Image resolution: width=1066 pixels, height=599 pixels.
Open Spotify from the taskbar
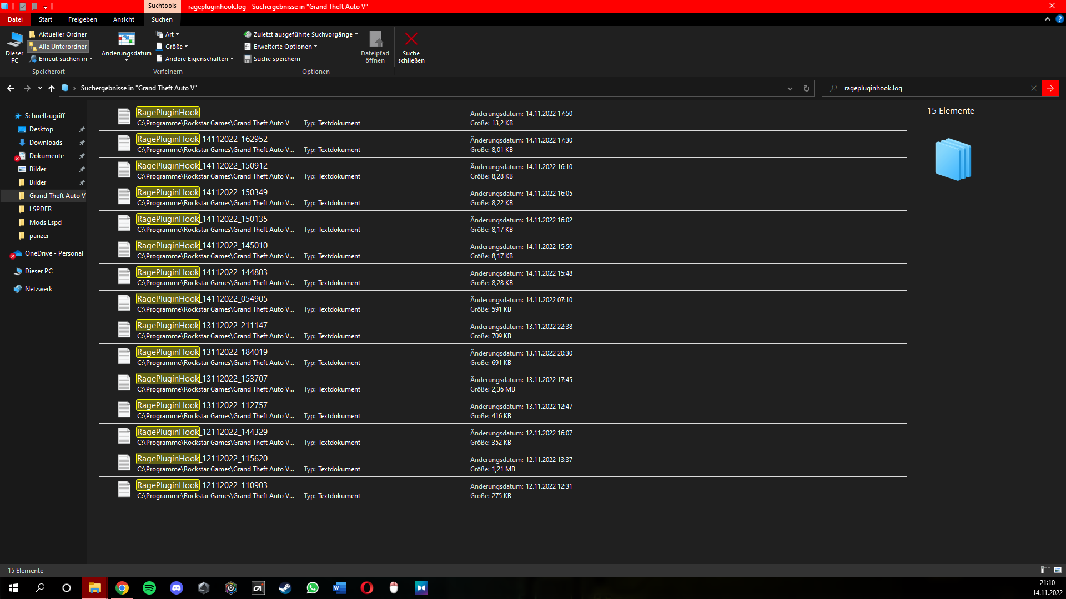pos(149,588)
